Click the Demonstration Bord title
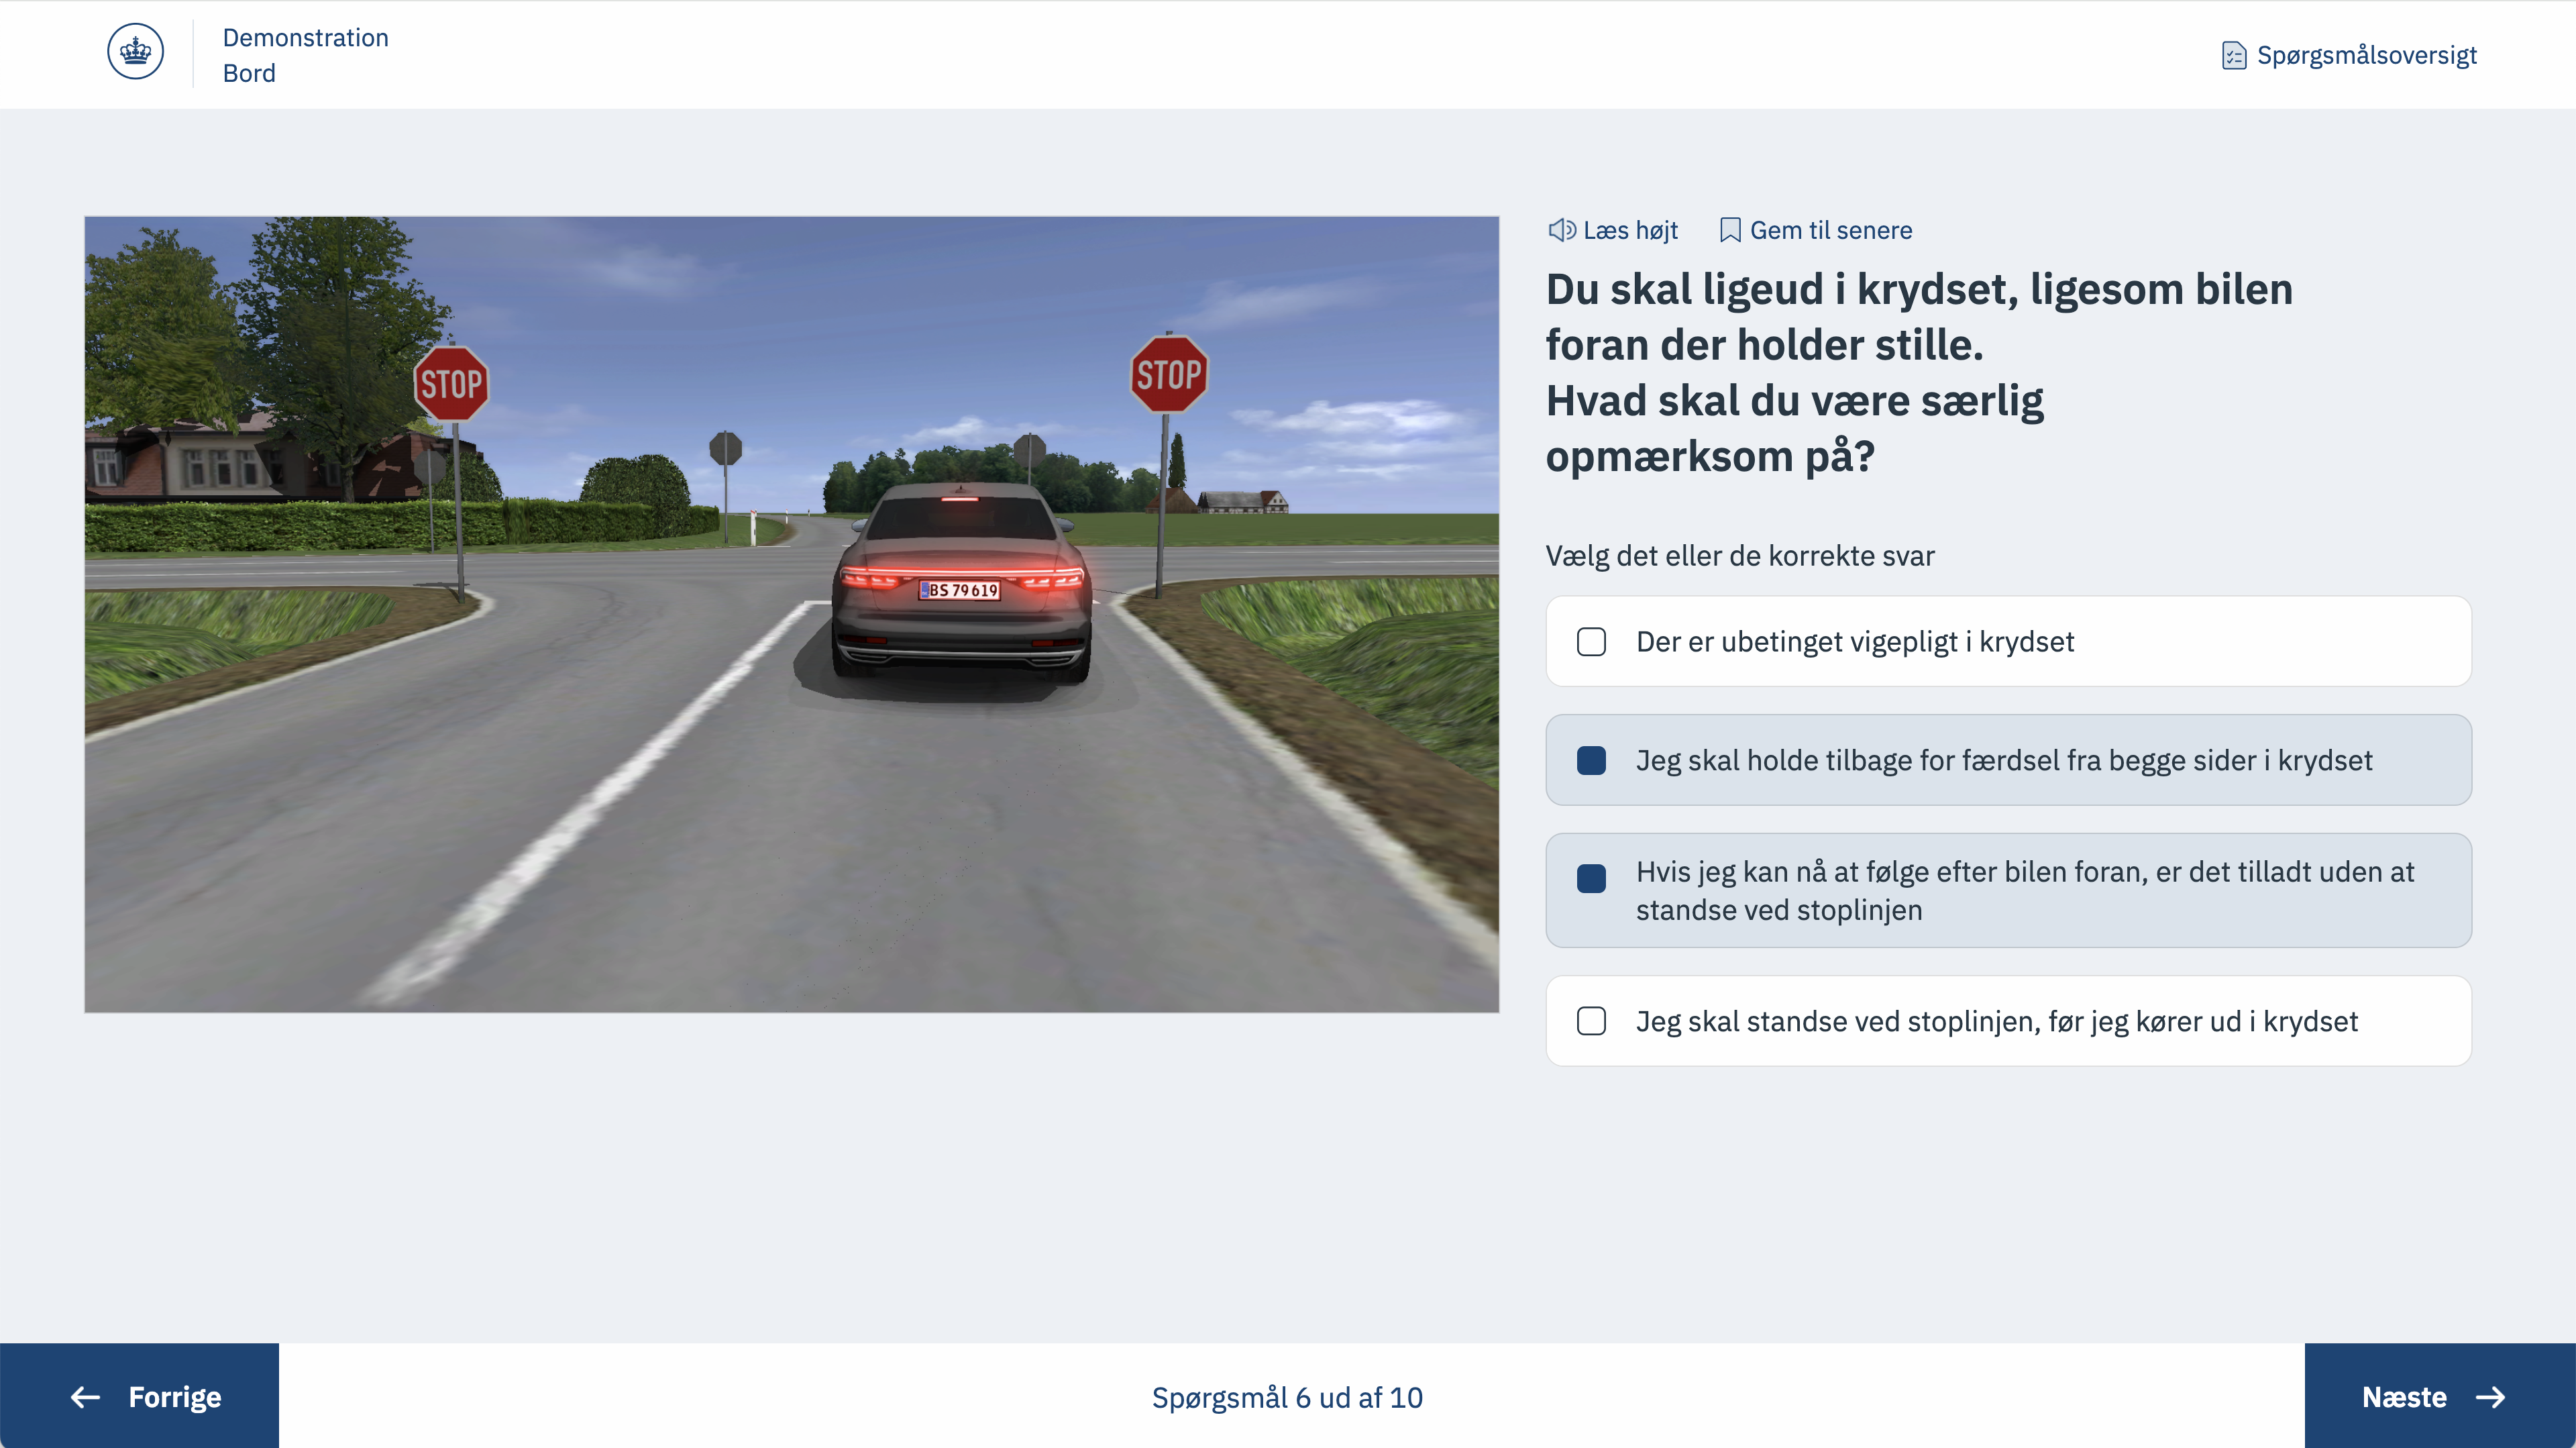Viewport: 2576px width, 1448px height. [x=305, y=55]
